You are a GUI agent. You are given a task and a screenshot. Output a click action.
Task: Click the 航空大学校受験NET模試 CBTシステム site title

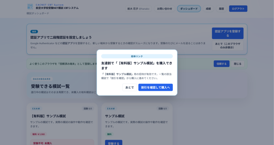click(x=57, y=8)
